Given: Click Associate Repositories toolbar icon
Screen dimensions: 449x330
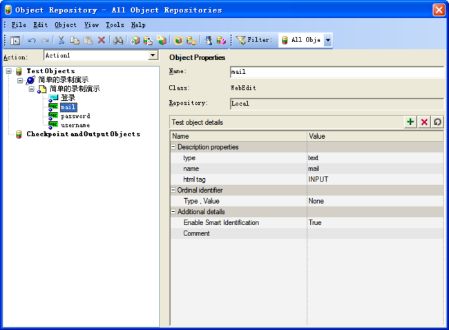Looking at the screenshot, I should pyautogui.click(x=221, y=40).
